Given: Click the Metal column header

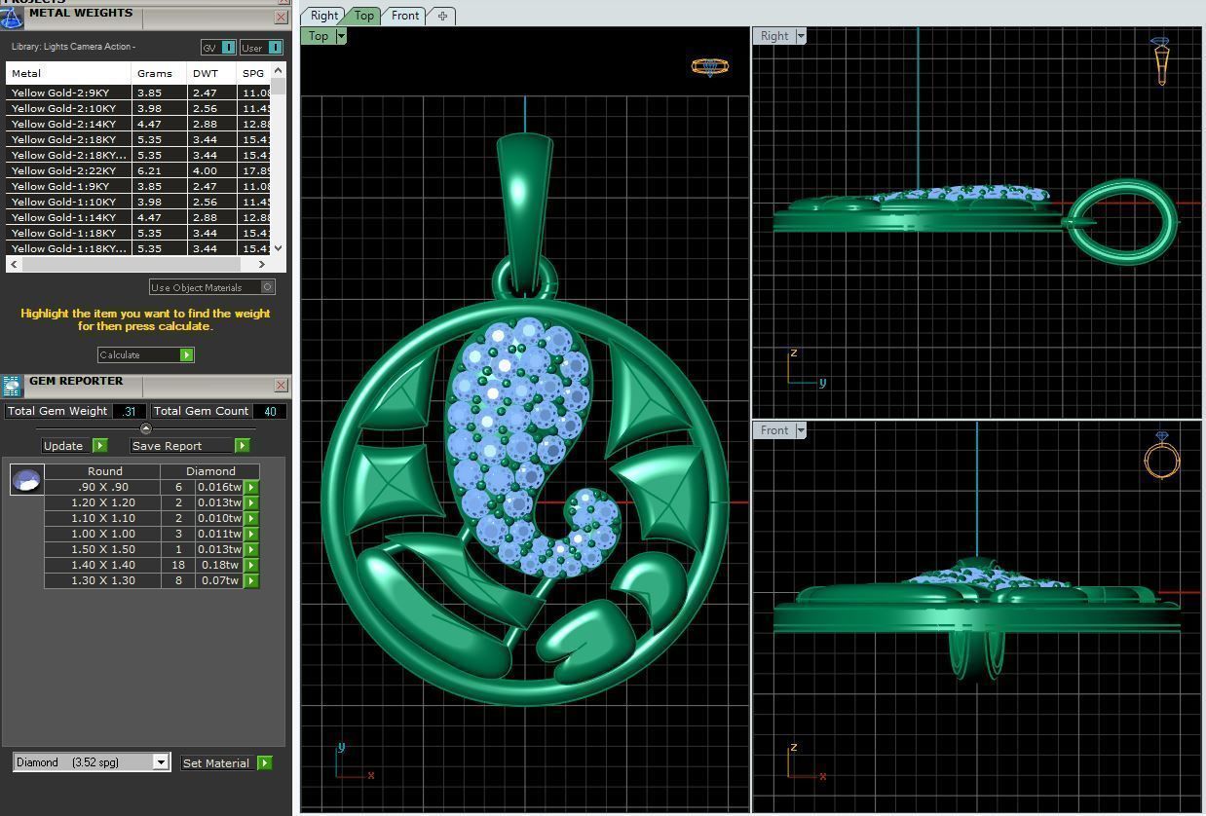Looking at the screenshot, I should [x=68, y=73].
